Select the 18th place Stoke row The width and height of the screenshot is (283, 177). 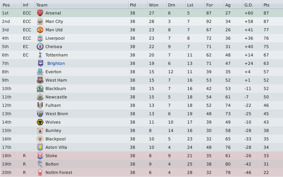coord(141,156)
